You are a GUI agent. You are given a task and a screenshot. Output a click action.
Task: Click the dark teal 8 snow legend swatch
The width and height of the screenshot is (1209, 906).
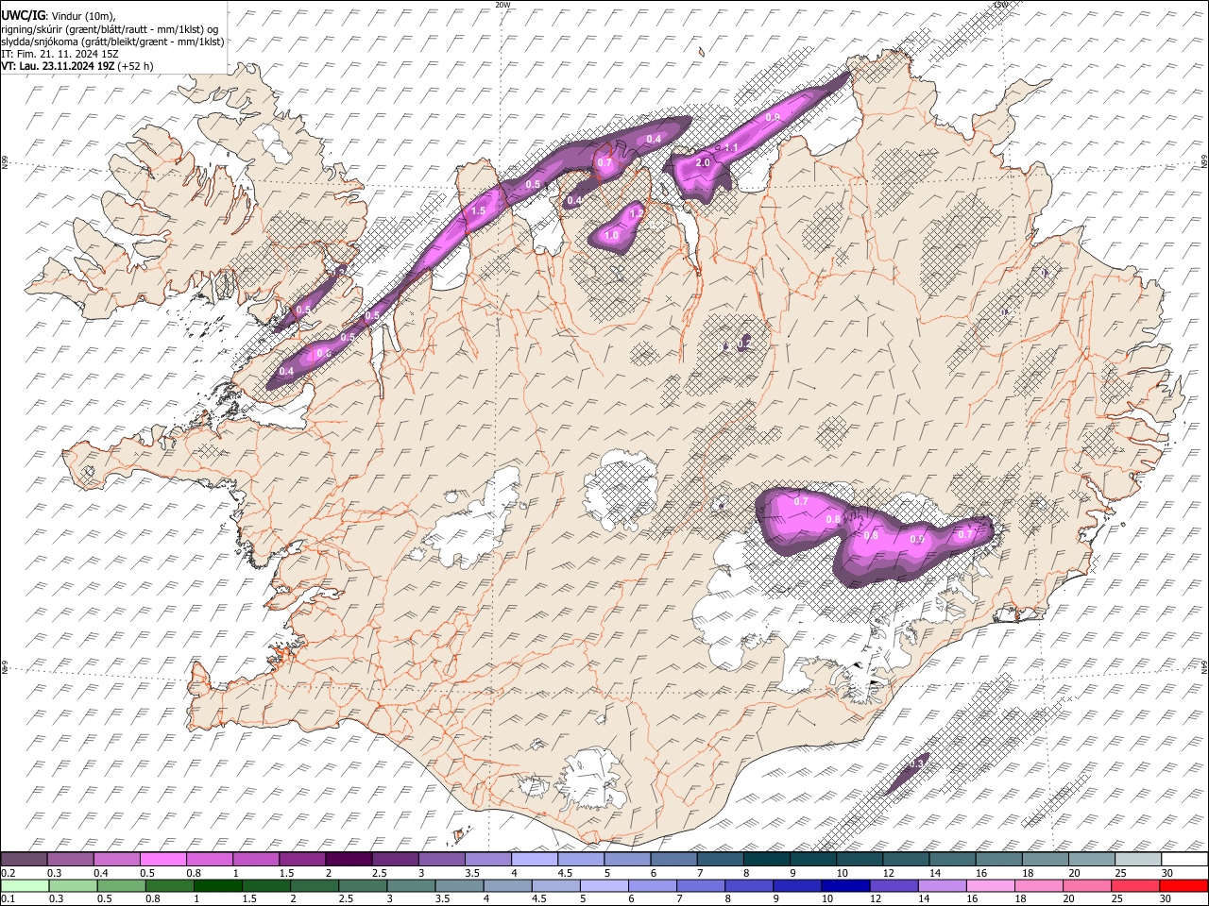765,860
